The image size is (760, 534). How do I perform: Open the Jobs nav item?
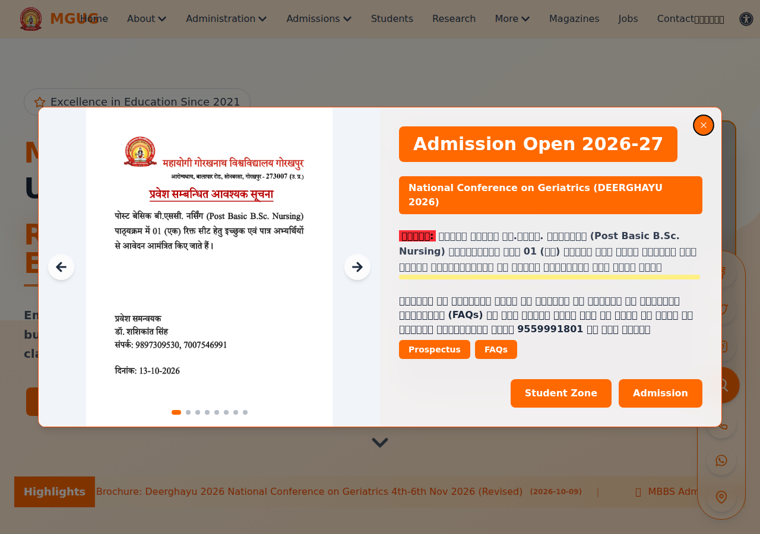tap(628, 19)
